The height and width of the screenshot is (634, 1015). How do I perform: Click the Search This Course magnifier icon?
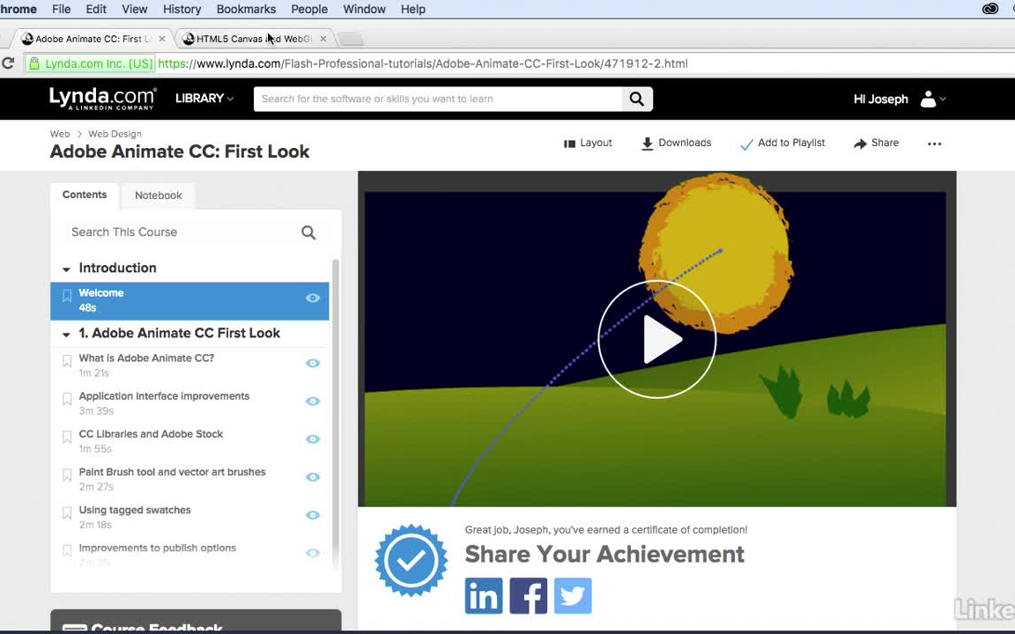point(308,232)
